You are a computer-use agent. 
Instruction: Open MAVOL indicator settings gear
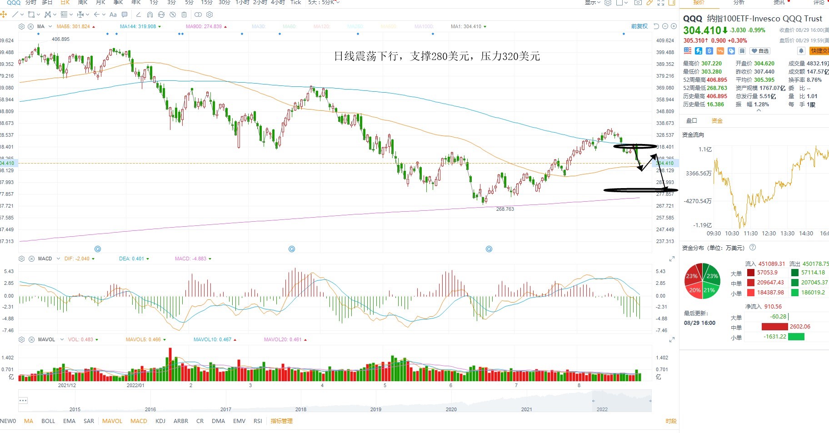click(x=21, y=339)
